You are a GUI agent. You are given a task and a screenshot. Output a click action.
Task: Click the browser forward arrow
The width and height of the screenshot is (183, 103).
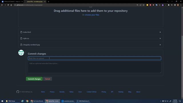(x=5, y=5)
